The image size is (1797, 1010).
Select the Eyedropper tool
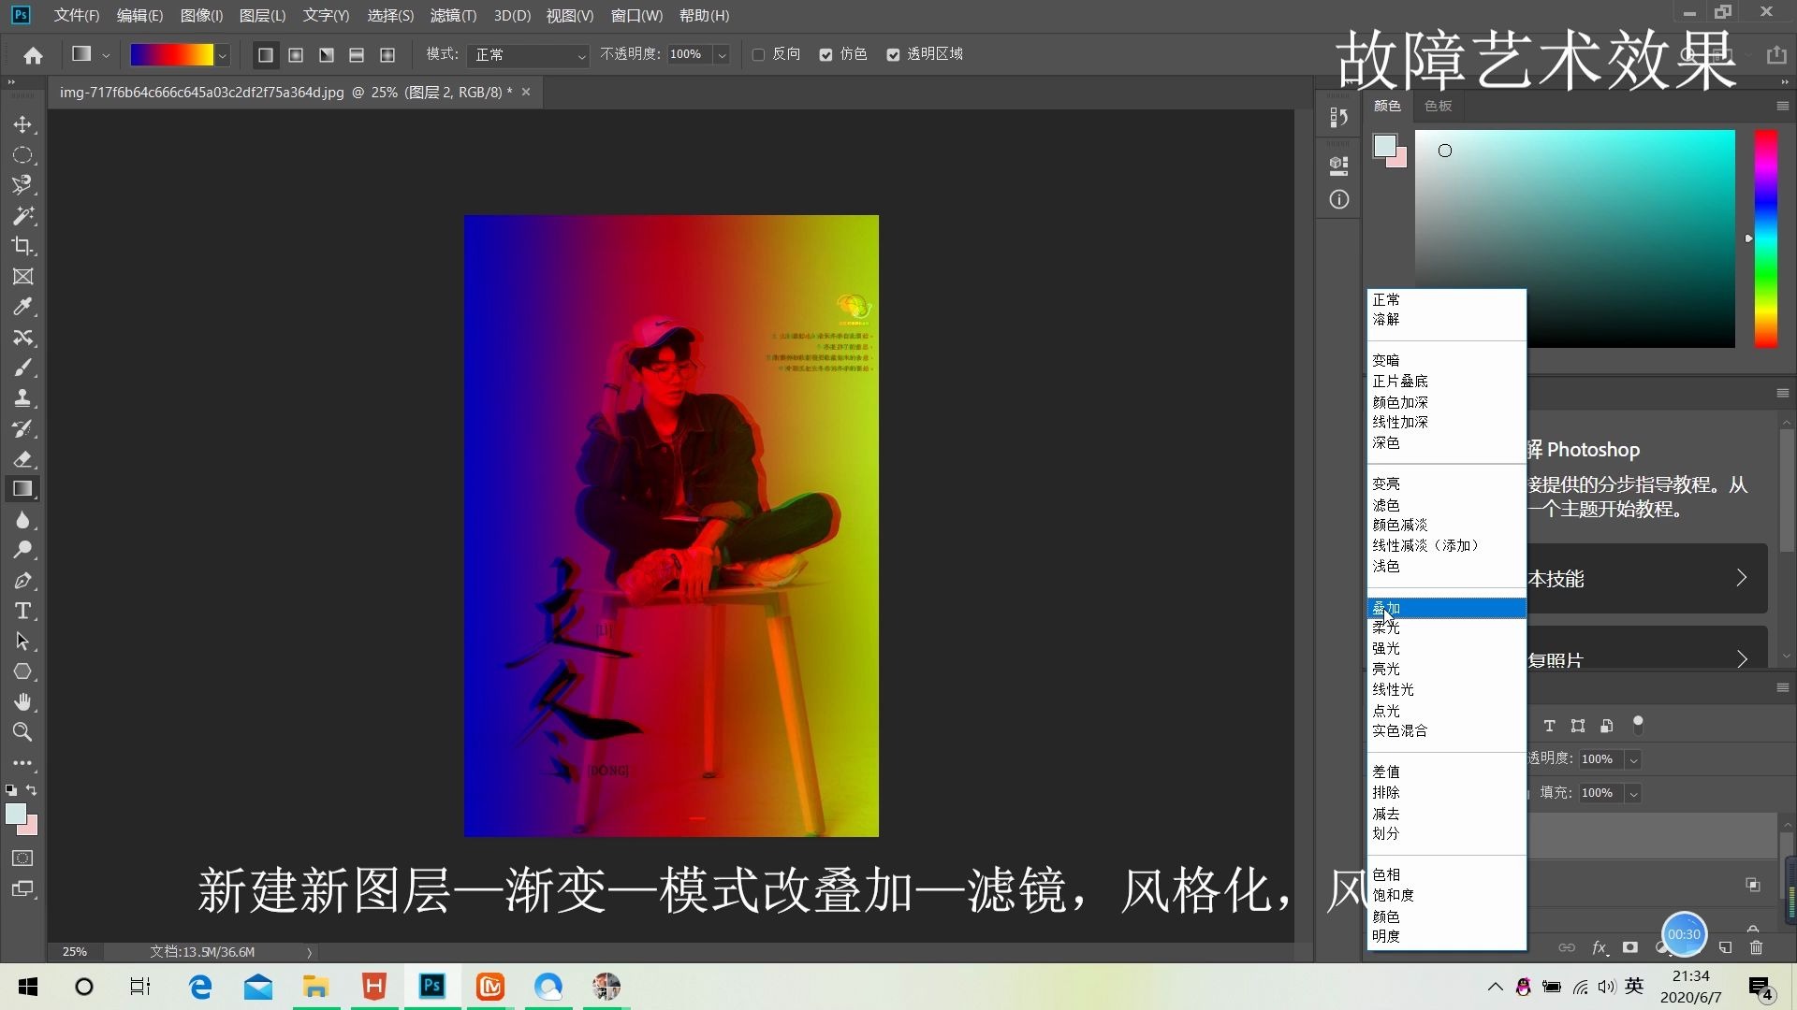[22, 307]
